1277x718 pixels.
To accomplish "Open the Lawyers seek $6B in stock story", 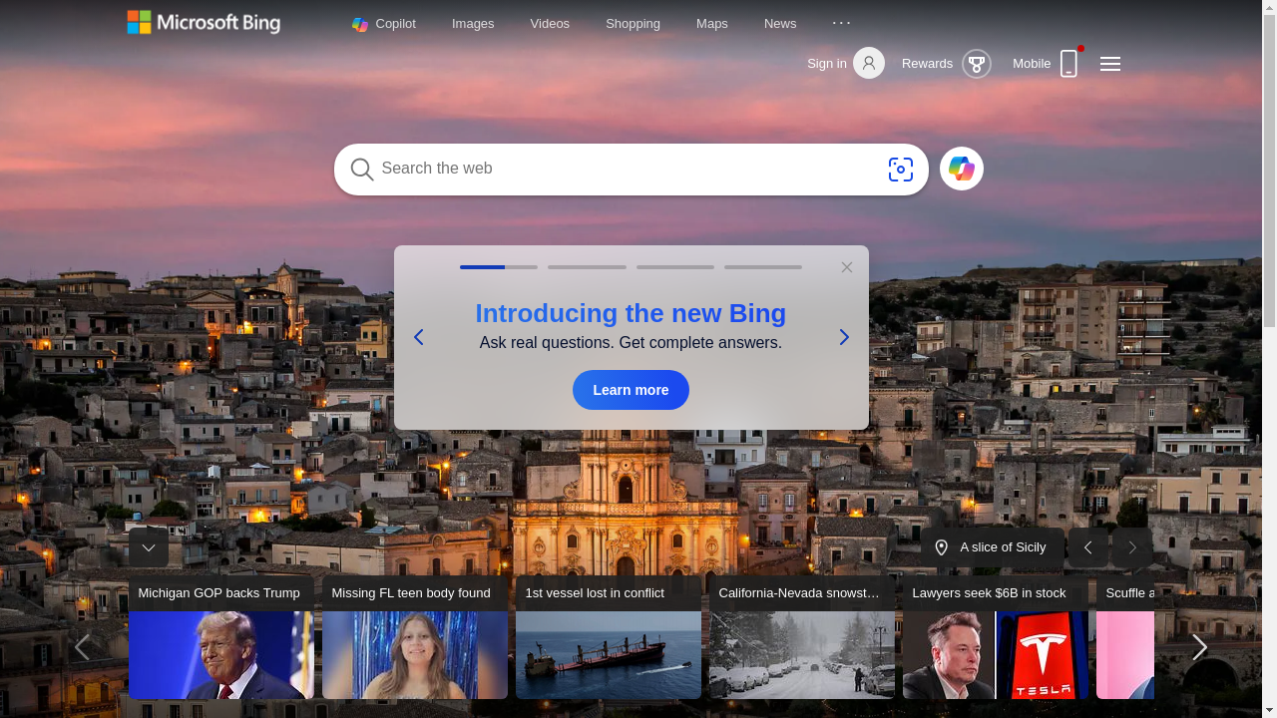I will tap(995, 638).
